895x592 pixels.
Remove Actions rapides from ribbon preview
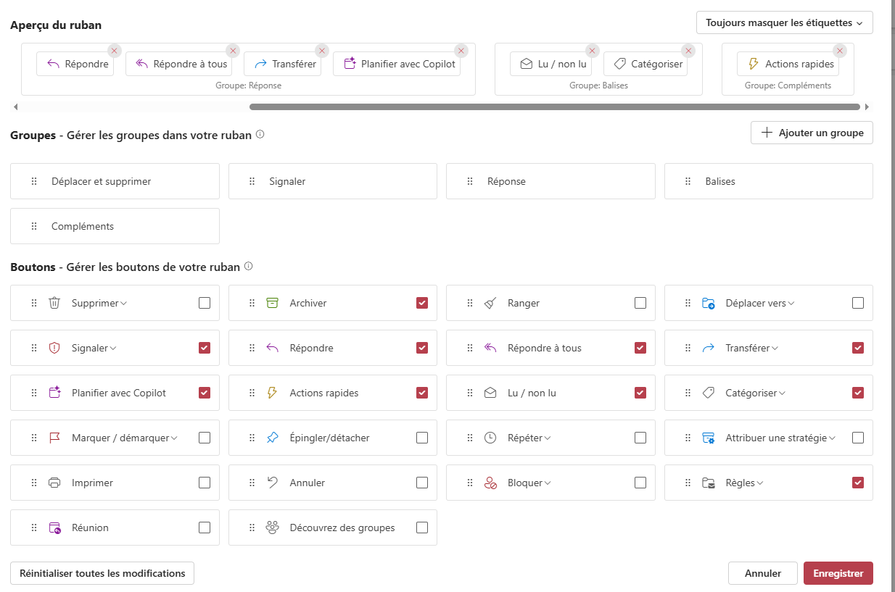coord(840,51)
